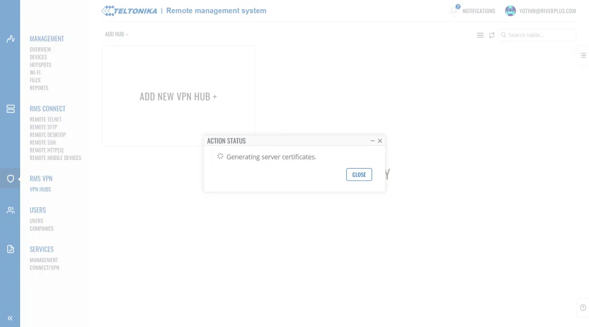Open the help question mark icon
Viewport: 589px width, 327px height.
[x=583, y=308]
